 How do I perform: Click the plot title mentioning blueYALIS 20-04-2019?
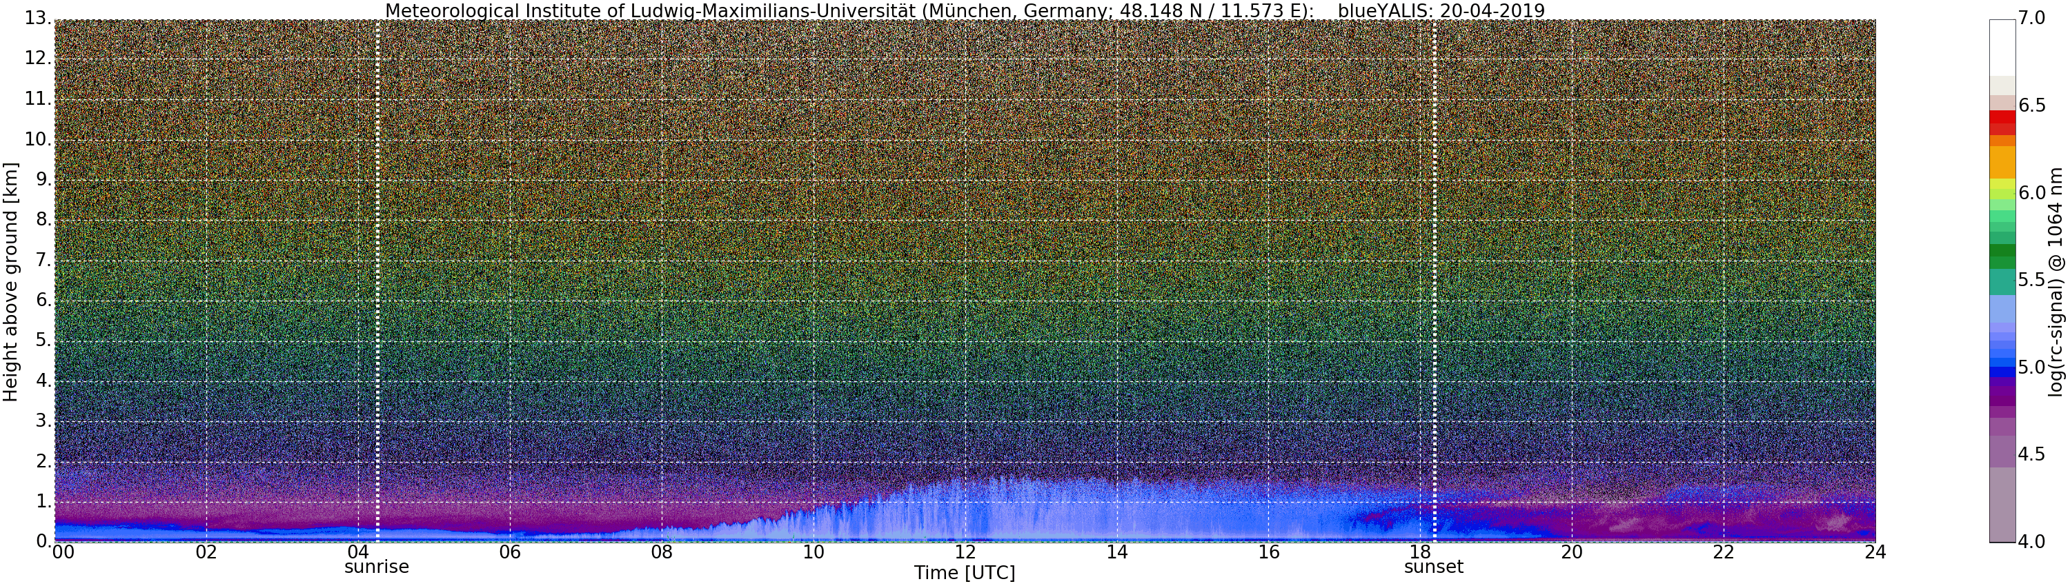pyautogui.click(x=965, y=10)
